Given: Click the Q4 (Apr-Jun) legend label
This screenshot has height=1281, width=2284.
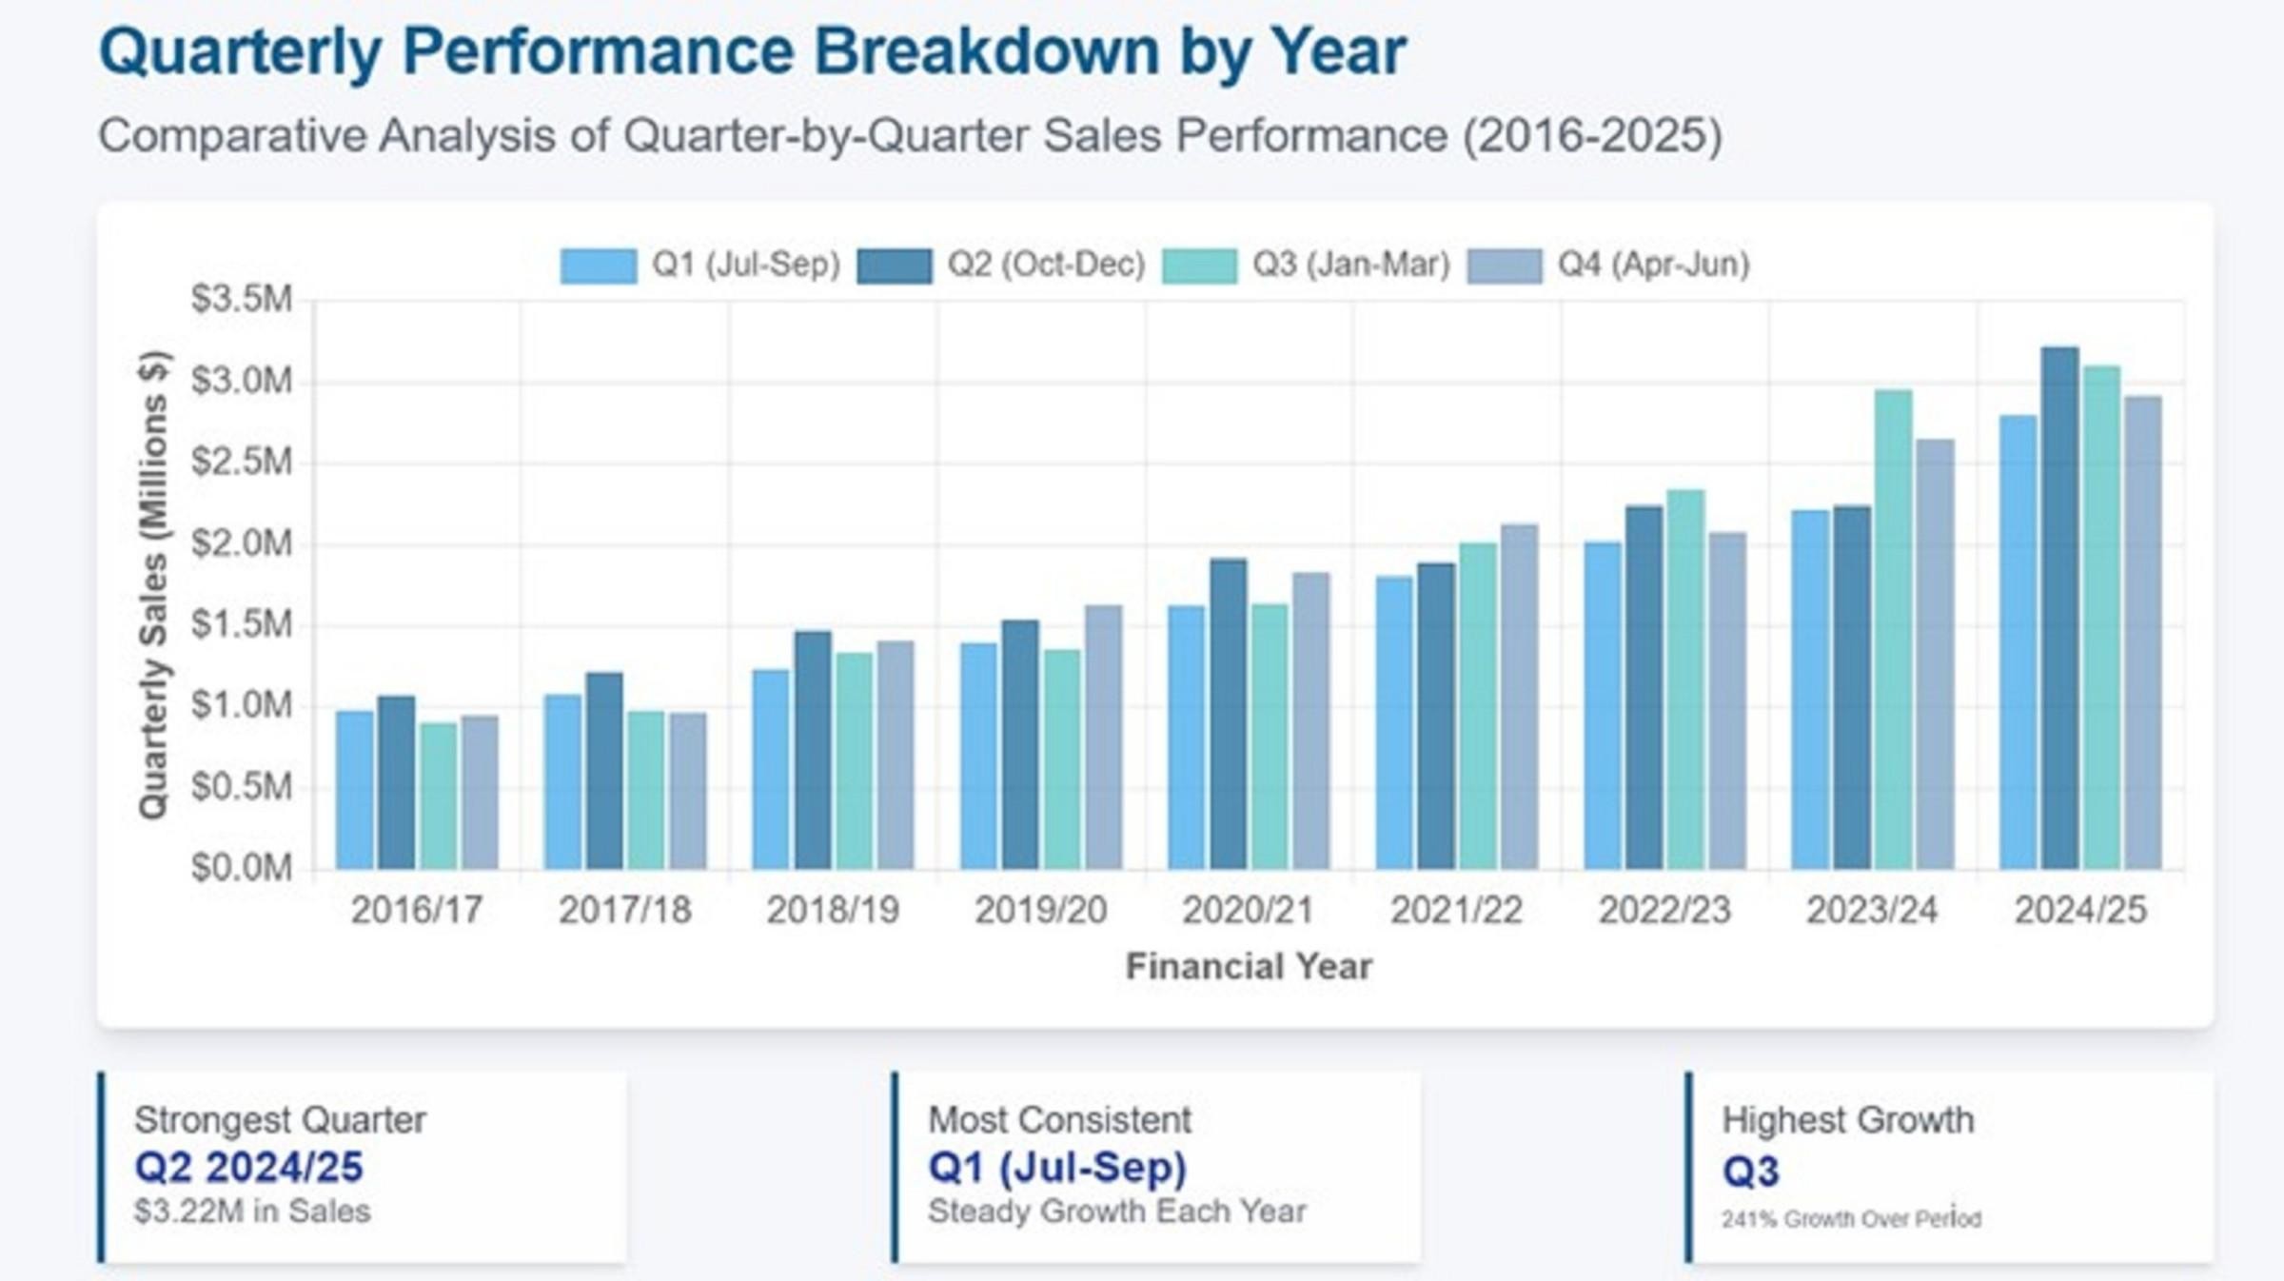Looking at the screenshot, I should [1653, 264].
